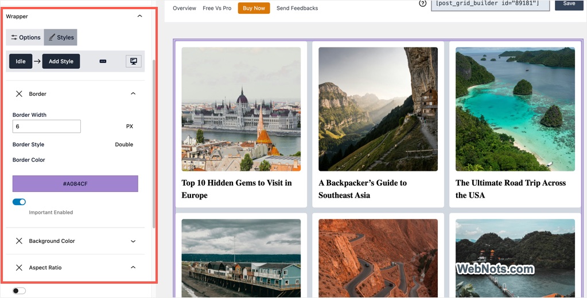Collapse the Aspect Ratio section
The image size is (587, 298).
[133, 267]
